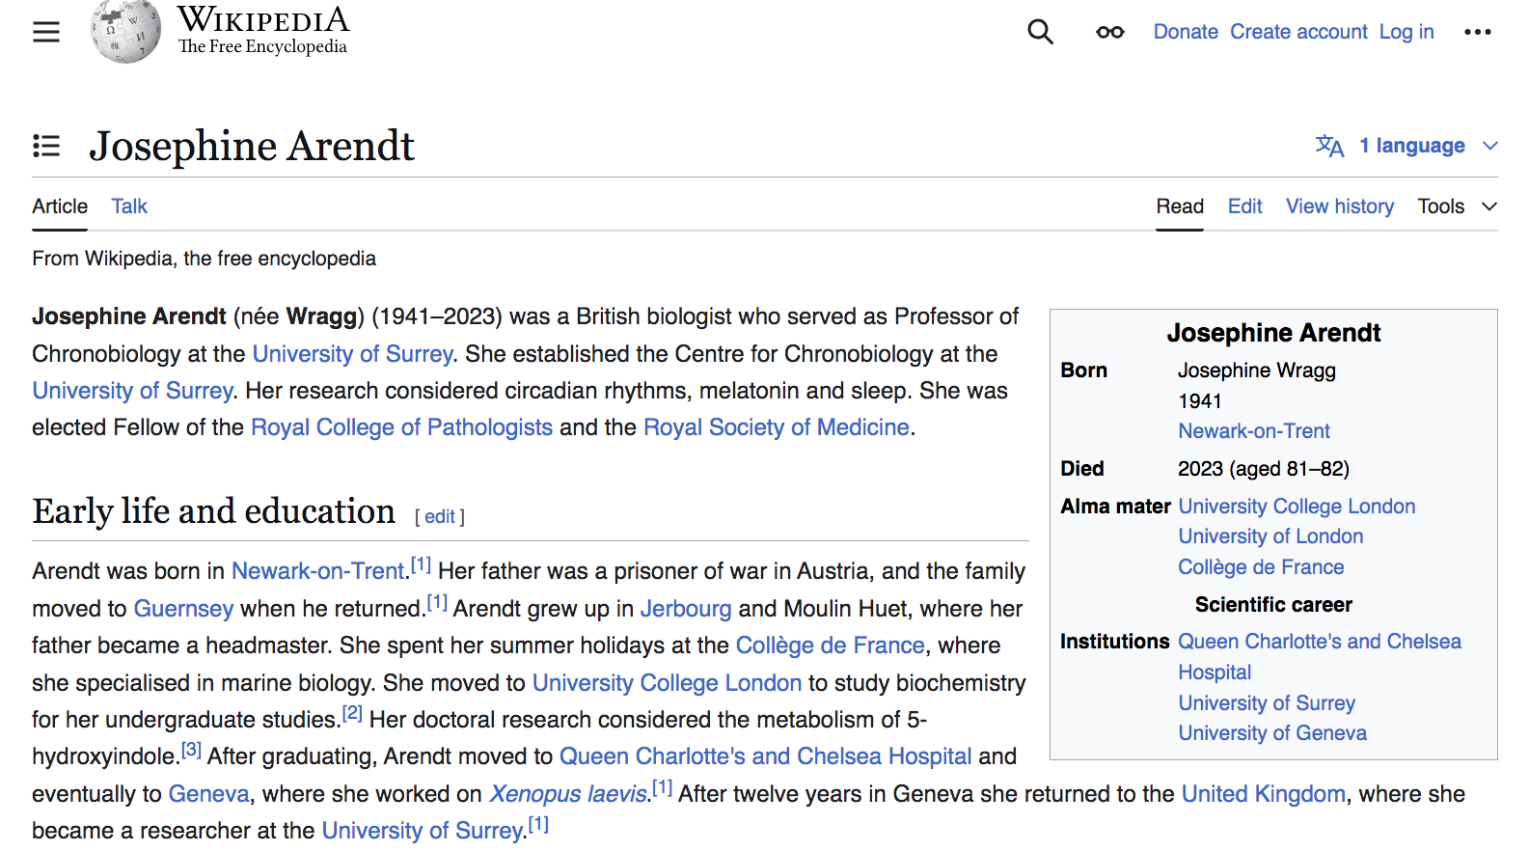
Task: Edit the Early life and education section
Action: (440, 517)
